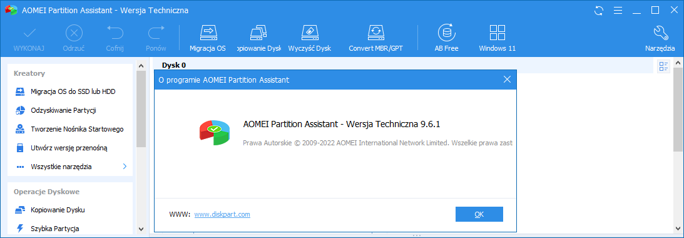Toggle the disk list view icon
Viewport: 684px width, 238px height.
click(x=664, y=66)
